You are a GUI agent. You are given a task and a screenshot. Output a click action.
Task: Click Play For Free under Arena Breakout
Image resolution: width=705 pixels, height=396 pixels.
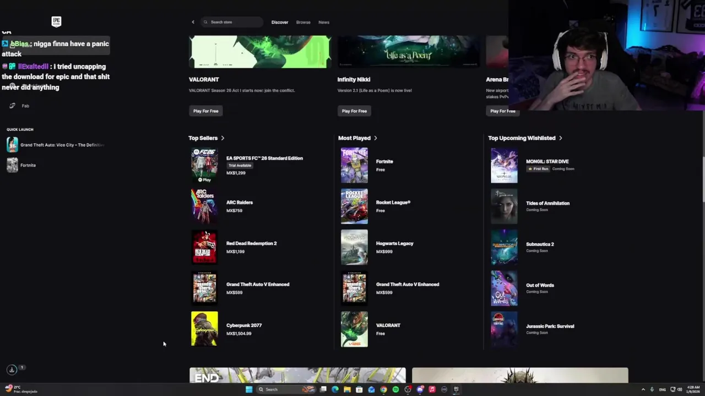click(x=503, y=111)
